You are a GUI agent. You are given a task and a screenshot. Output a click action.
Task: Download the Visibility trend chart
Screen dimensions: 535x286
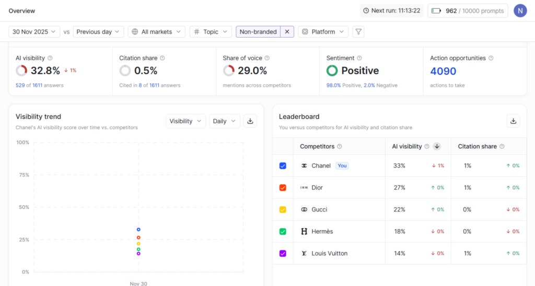point(250,121)
